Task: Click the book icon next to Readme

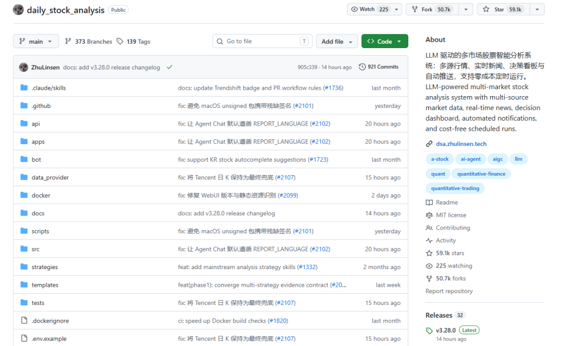Action: tap(429, 202)
